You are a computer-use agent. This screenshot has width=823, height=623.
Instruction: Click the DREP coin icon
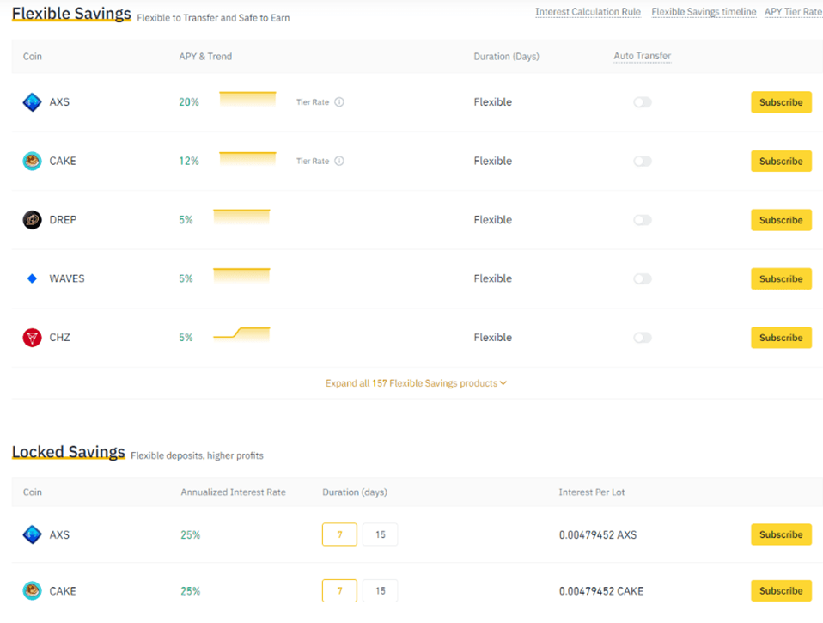[32, 220]
